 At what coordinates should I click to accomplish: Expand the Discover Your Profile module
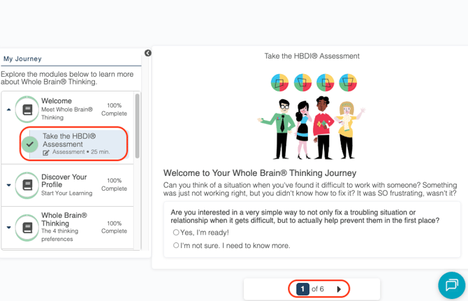coord(8,185)
